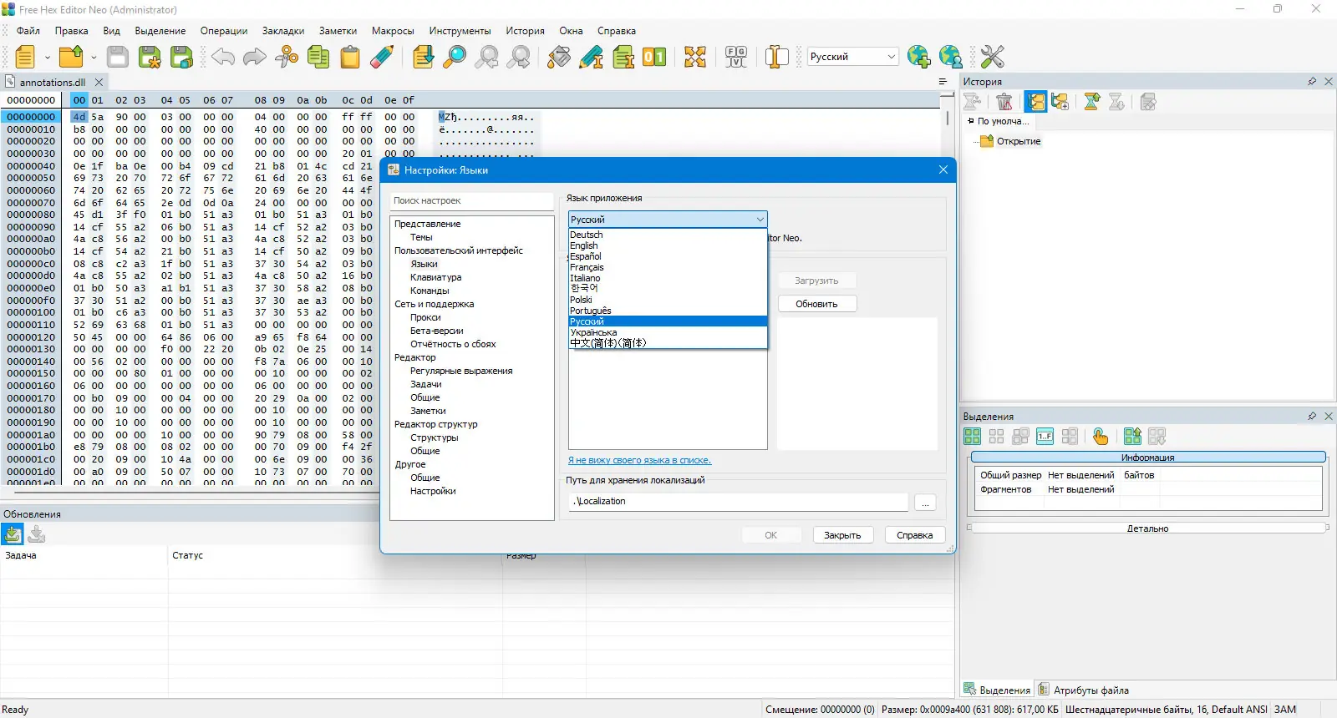Click the Обновить button

pyautogui.click(x=816, y=304)
